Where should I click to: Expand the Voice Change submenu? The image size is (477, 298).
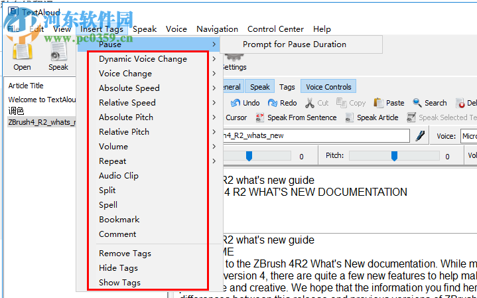pos(214,74)
